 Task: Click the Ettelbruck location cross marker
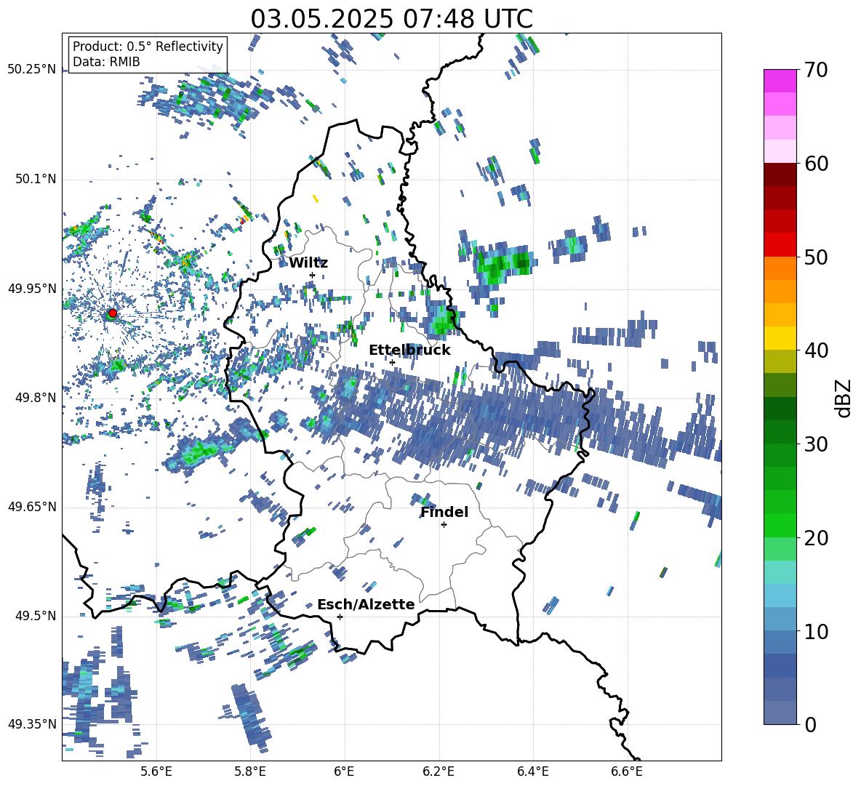point(392,362)
